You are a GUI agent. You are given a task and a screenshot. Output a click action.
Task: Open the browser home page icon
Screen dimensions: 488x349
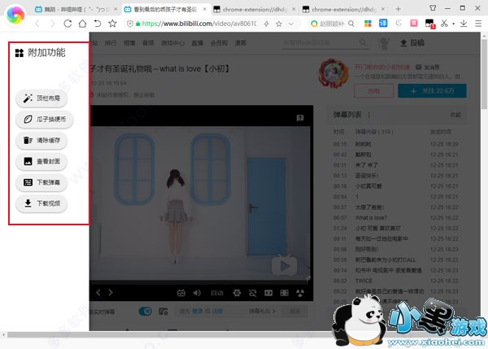[82, 24]
